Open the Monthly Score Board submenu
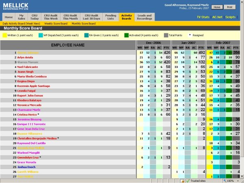The width and height of the screenshot is (244, 183). 83,24
